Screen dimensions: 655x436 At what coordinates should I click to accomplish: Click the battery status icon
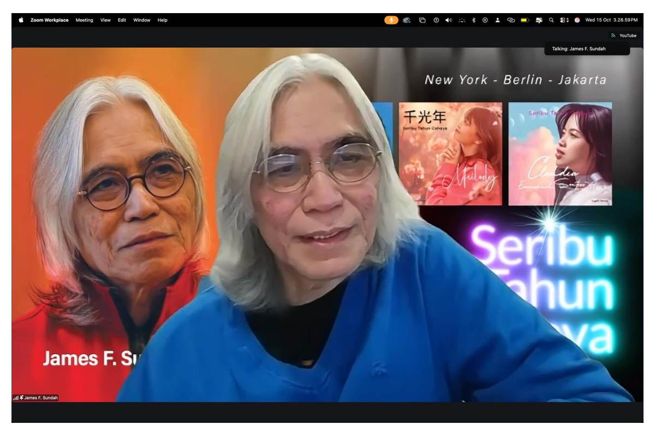525,20
